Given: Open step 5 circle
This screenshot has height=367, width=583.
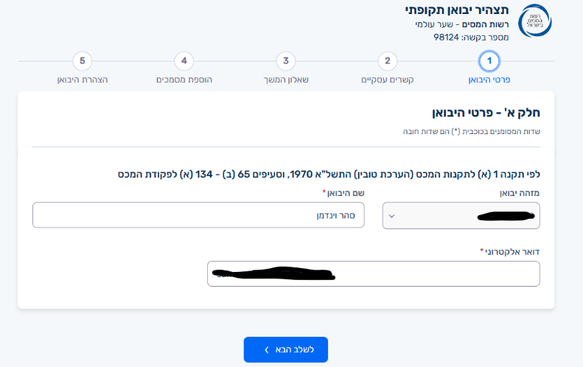Looking at the screenshot, I should (83, 61).
